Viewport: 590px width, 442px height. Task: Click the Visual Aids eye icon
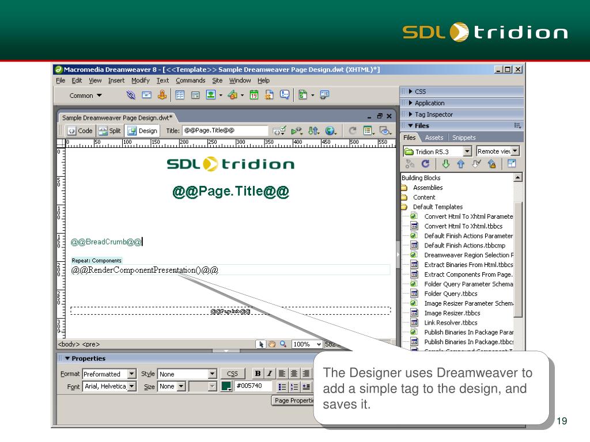click(x=385, y=131)
